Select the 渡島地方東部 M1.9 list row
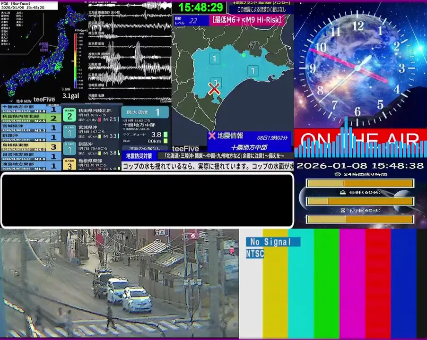 [31, 166]
